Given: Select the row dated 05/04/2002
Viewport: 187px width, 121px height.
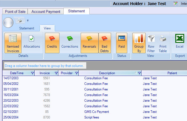Looking at the screenshot, I should (x=95, y=84).
